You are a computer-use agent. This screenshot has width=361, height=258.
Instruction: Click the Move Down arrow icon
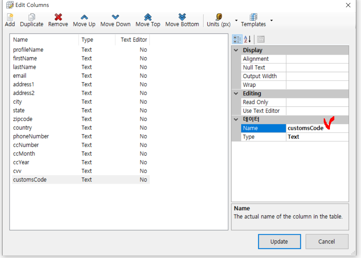click(x=115, y=17)
